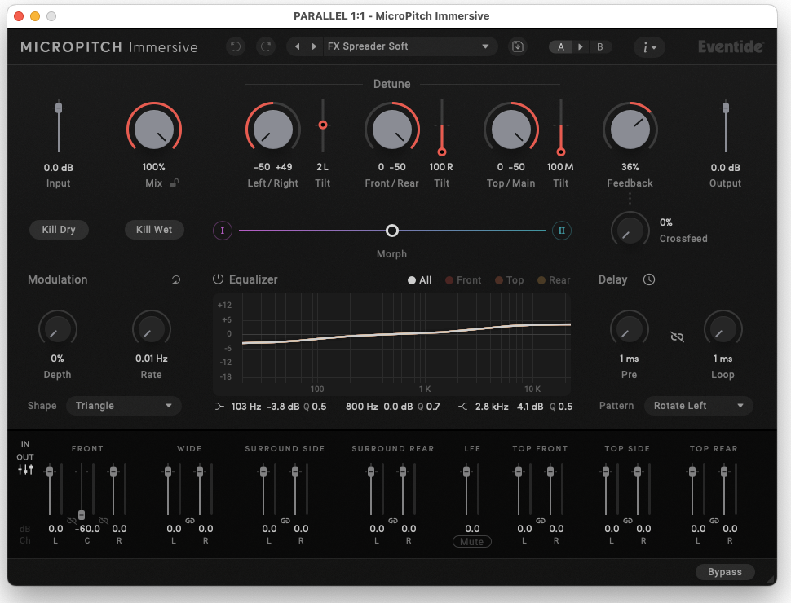
Task: Click the Modulation Rate knob
Action: 152,330
